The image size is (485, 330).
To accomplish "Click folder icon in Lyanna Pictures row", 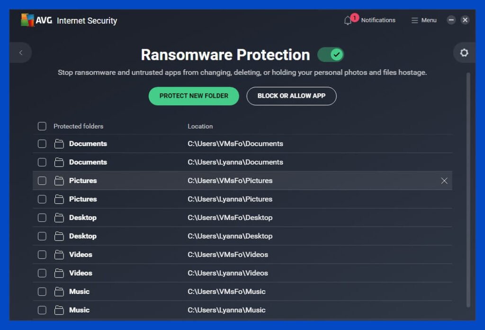I will 59,199.
